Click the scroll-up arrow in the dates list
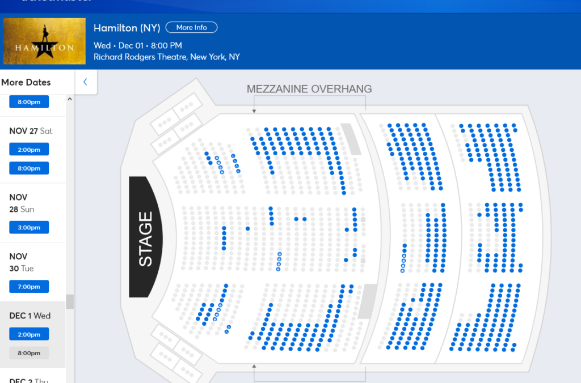581x383 pixels. coord(70,99)
